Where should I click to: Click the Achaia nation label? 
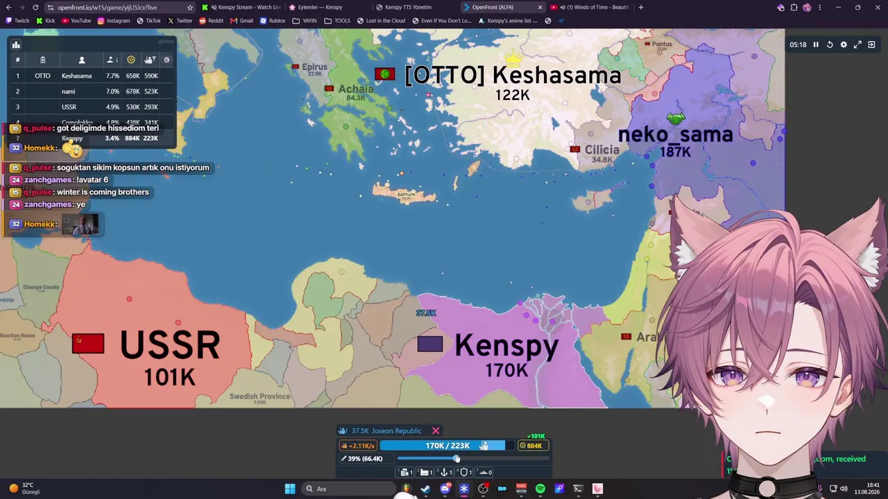pos(355,89)
